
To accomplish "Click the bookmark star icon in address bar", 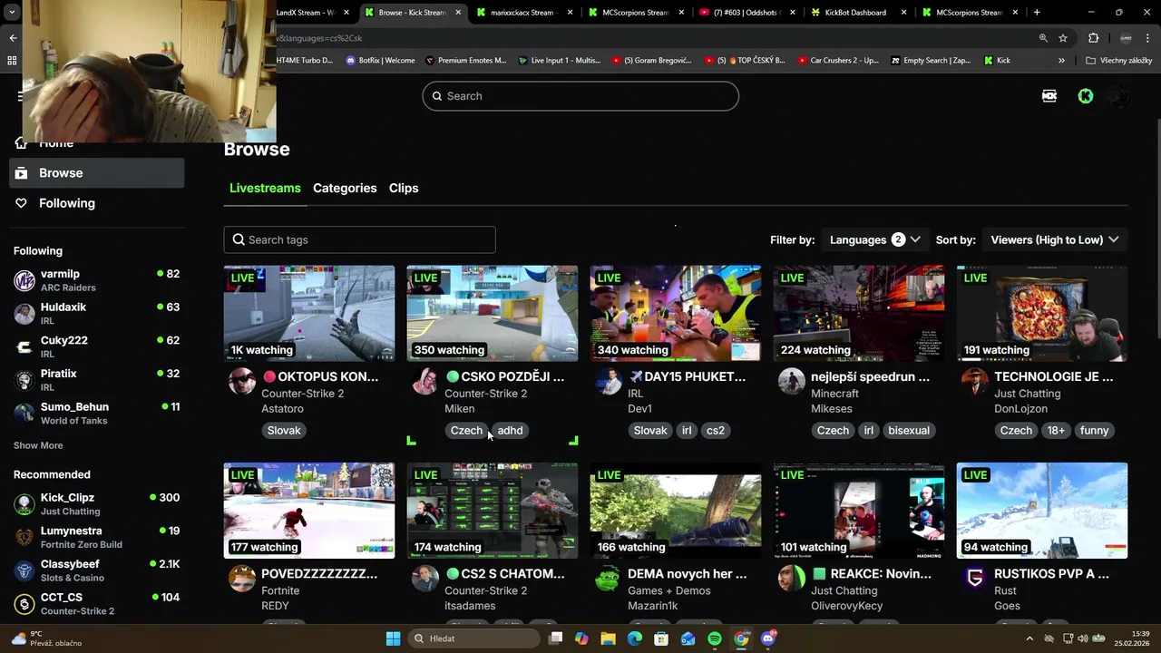I will click(1063, 38).
